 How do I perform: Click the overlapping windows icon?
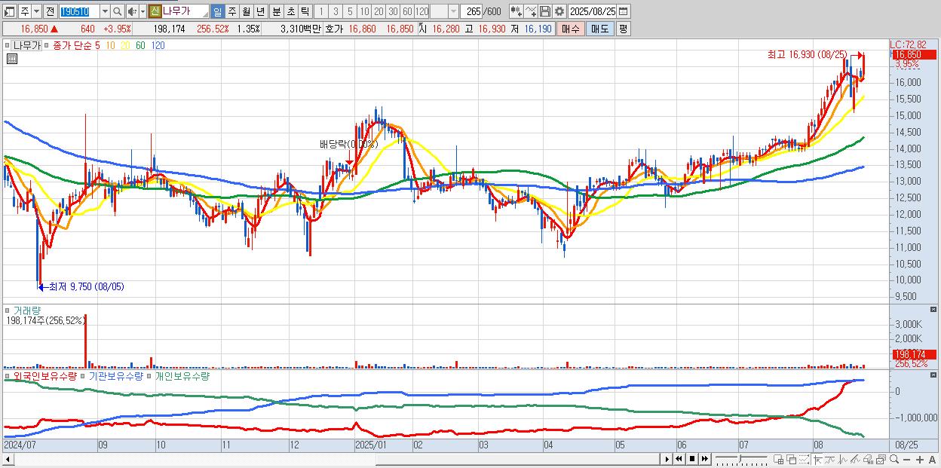pyautogui.click(x=792, y=459)
